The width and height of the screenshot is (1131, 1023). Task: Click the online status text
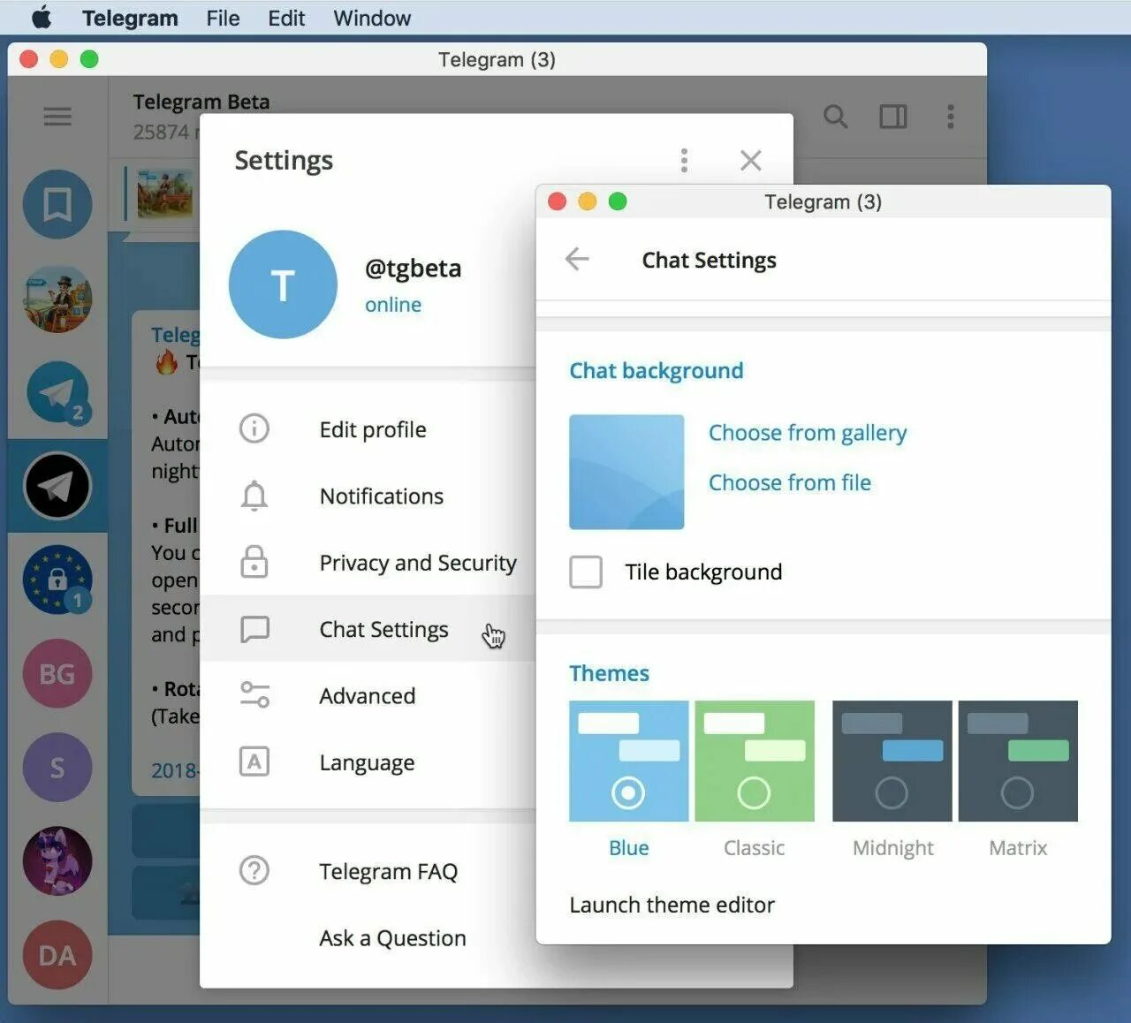(x=393, y=305)
